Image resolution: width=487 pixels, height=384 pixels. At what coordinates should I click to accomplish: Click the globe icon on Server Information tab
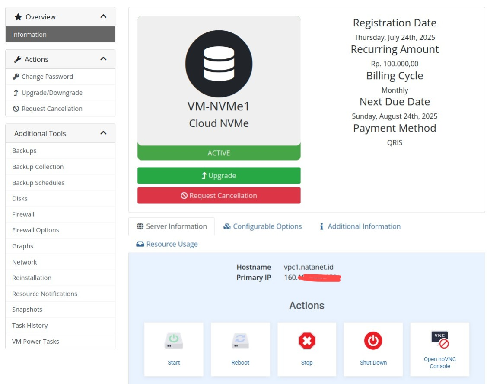pos(140,226)
